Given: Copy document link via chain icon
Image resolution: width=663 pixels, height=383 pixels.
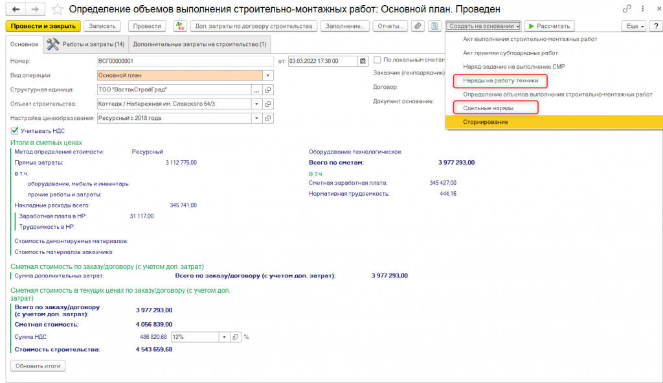Looking at the screenshot, I should click(626, 9).
